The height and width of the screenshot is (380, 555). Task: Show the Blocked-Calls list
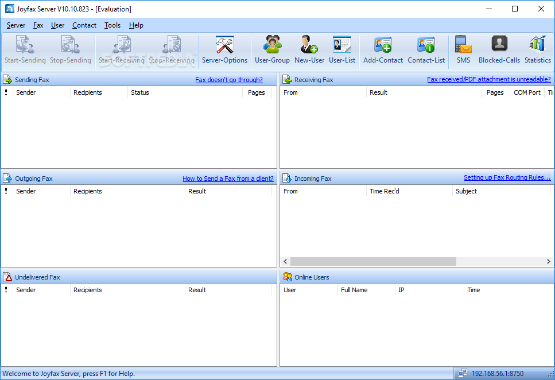point(499,50)
